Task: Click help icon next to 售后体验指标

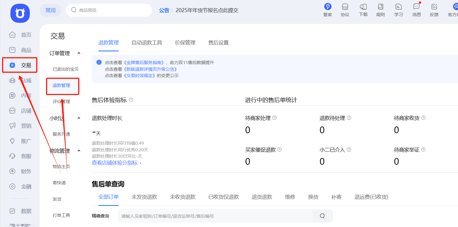Action: 131,100
